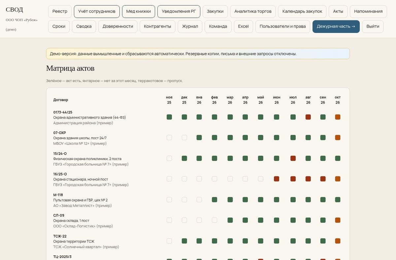Open Календарь закупок

(x=302, y=12)
